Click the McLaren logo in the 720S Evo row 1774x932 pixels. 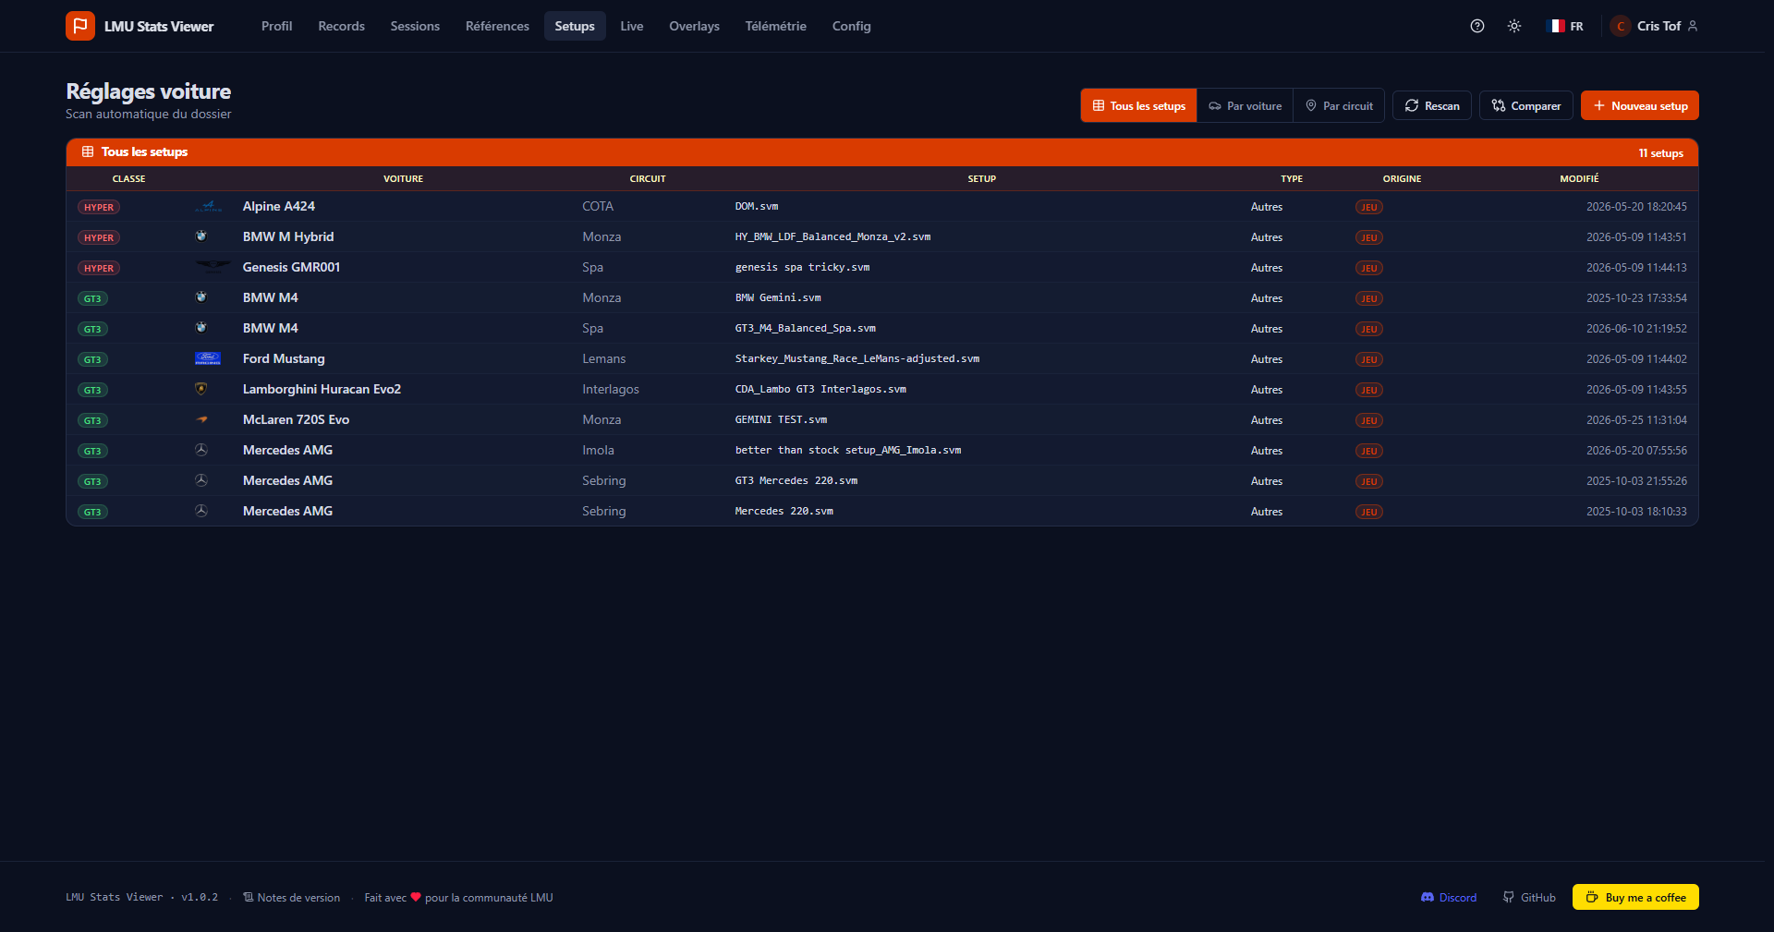click(x=201, y=419)
